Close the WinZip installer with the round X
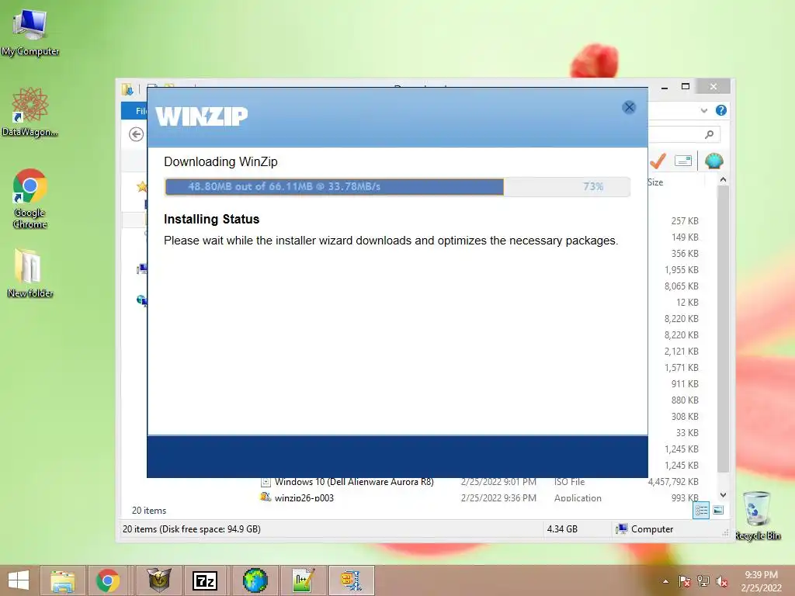Image resolution: width=795 pixels, height=596 pixels. click(x=629, y=107)
